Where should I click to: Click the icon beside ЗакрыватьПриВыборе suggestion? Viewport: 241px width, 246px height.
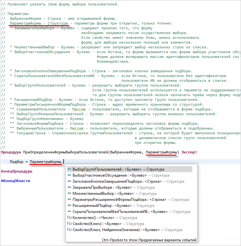(x=69, y=187)
